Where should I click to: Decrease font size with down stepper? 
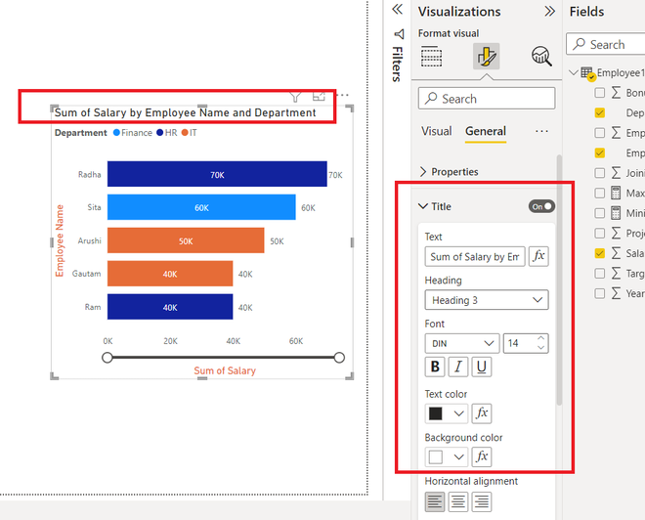541,348
